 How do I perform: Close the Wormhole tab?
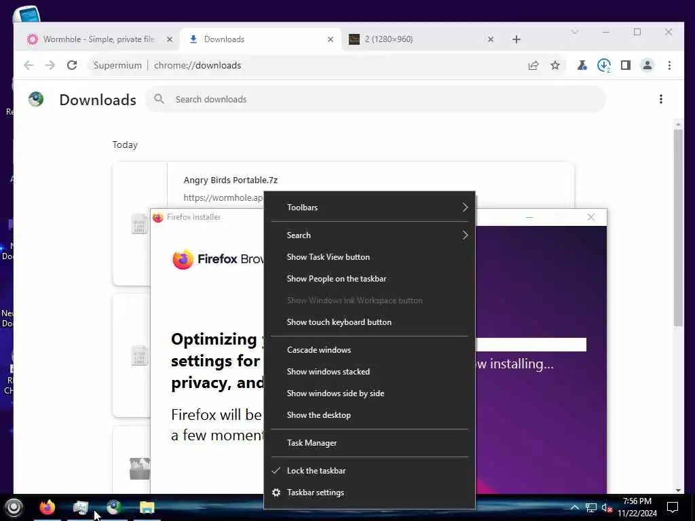pos(169,39)
